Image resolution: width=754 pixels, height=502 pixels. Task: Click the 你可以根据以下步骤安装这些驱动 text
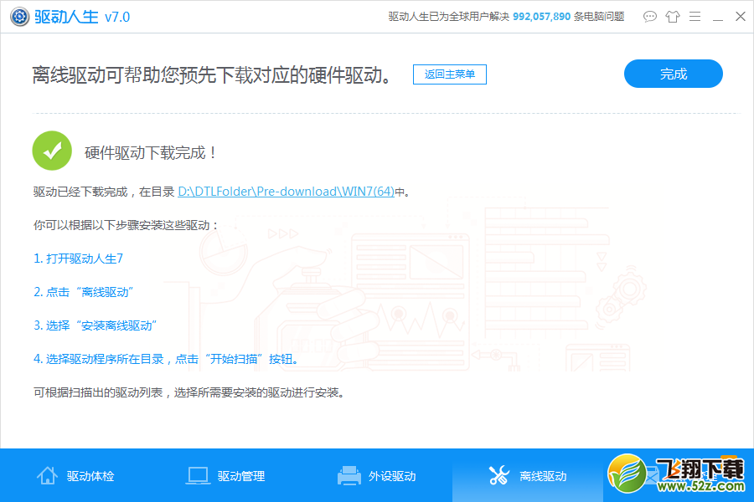126,225
